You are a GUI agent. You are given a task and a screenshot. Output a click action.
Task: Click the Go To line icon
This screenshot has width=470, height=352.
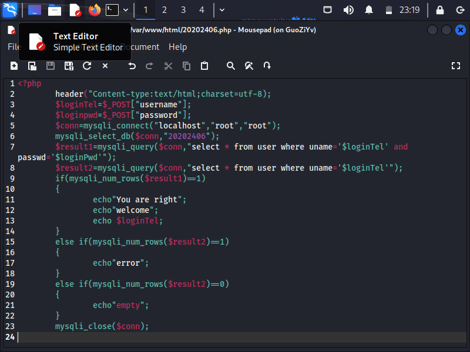(x=267, y=66)
